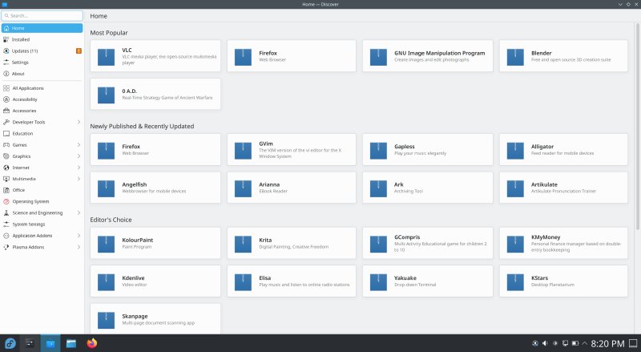Click the battery icon in system tray
Viewport: 641px width, 352px height.
574,343
